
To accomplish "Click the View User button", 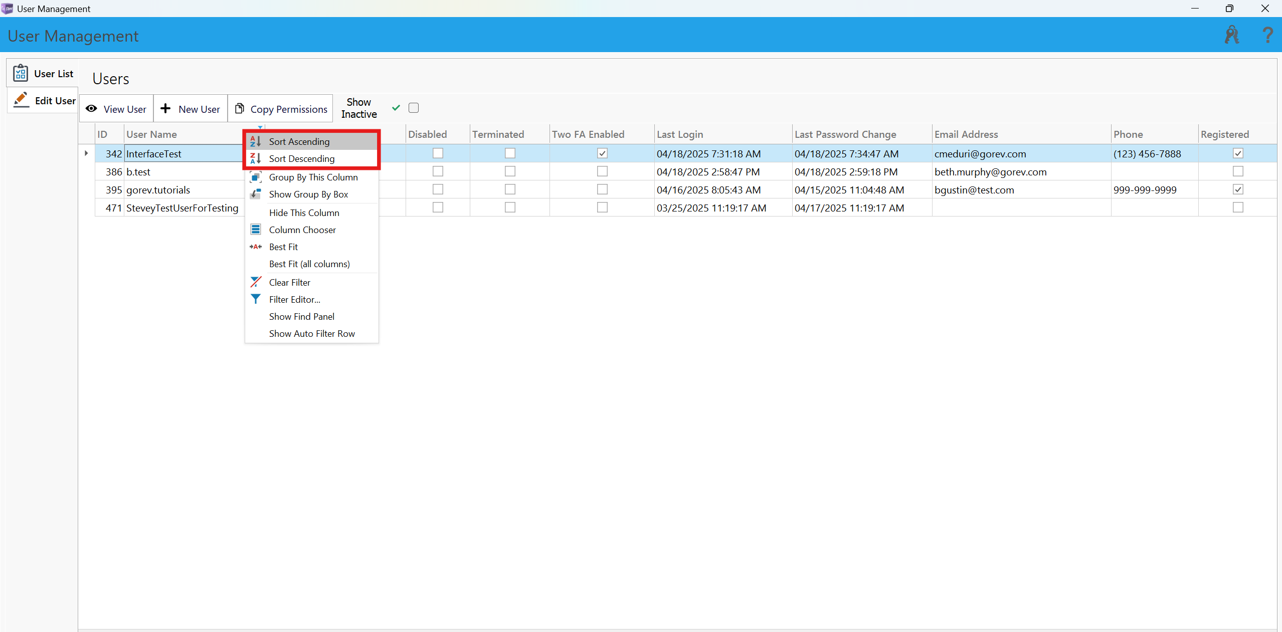I will pos(116,109).
